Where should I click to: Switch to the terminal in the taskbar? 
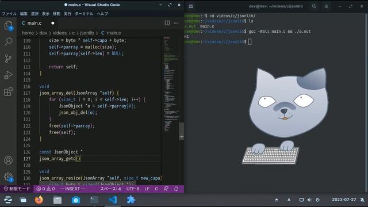pyautogui.click(x=94, y=200)
